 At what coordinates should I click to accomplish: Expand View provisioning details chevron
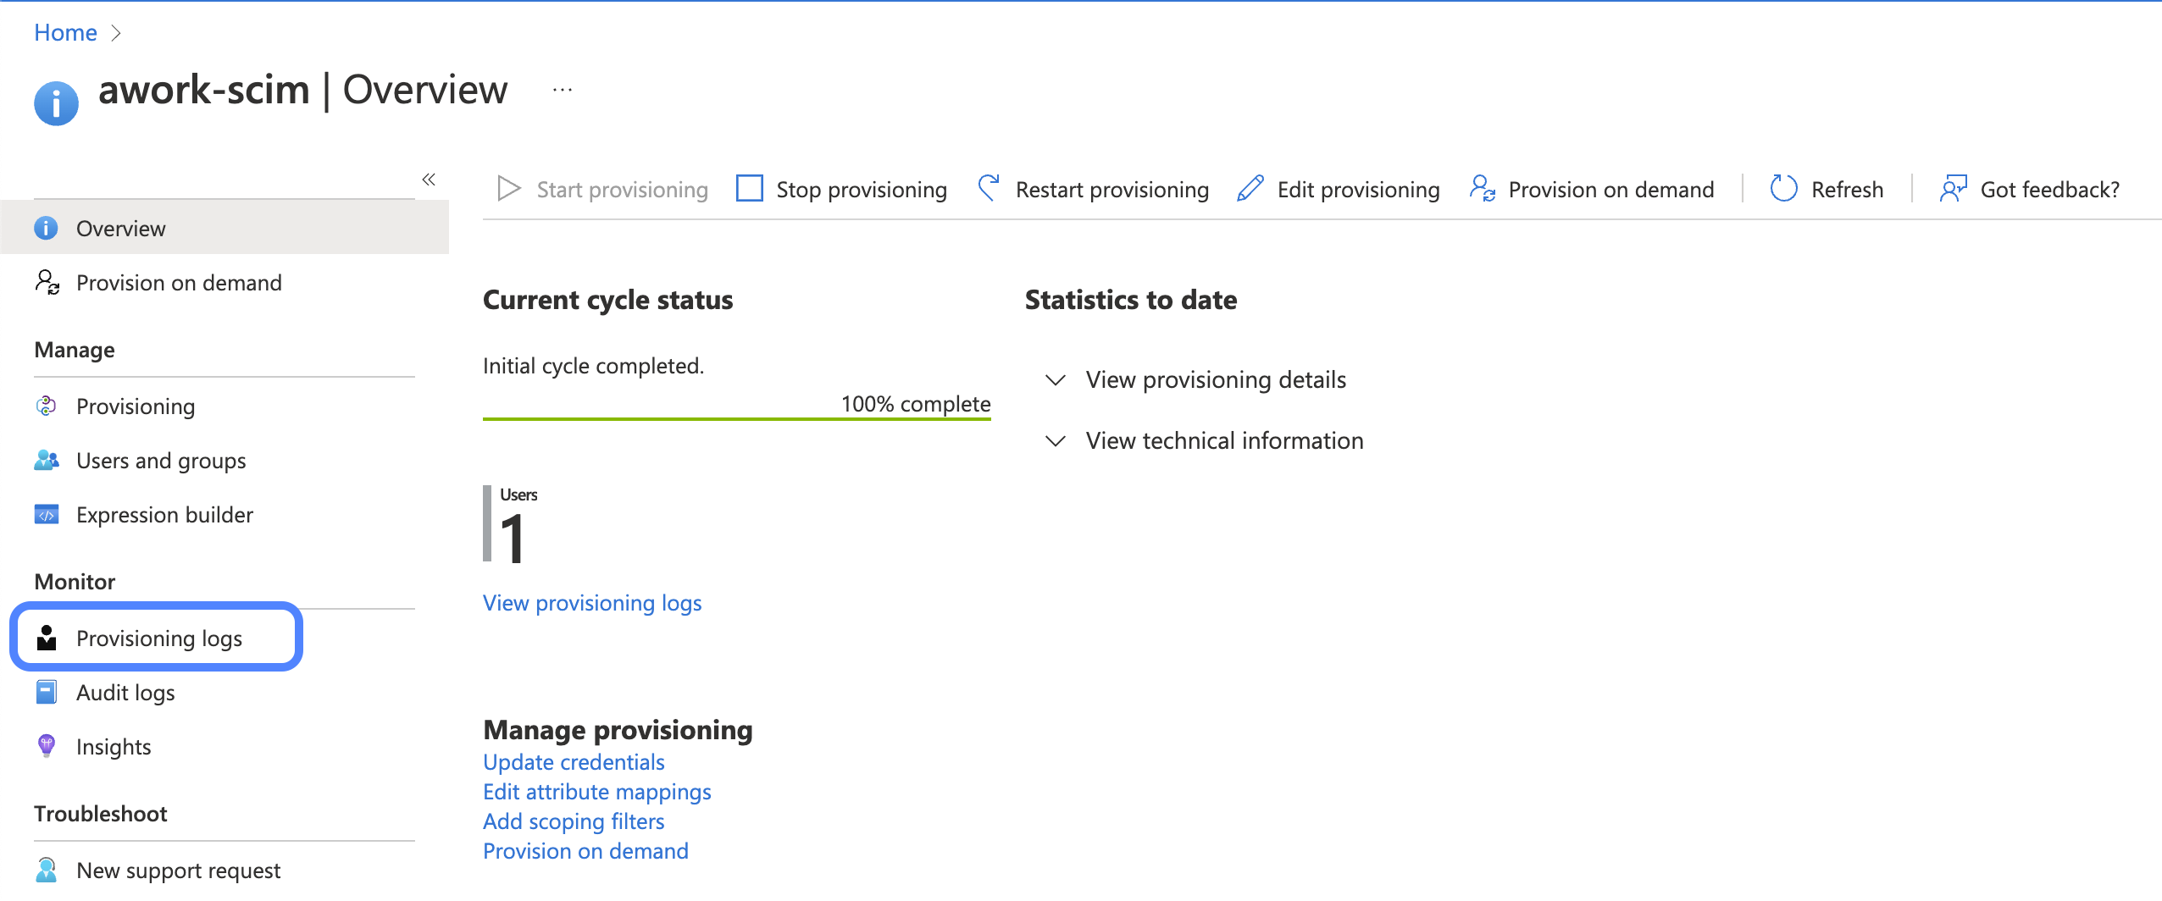pyautogui.click(x=1056, y=379)
